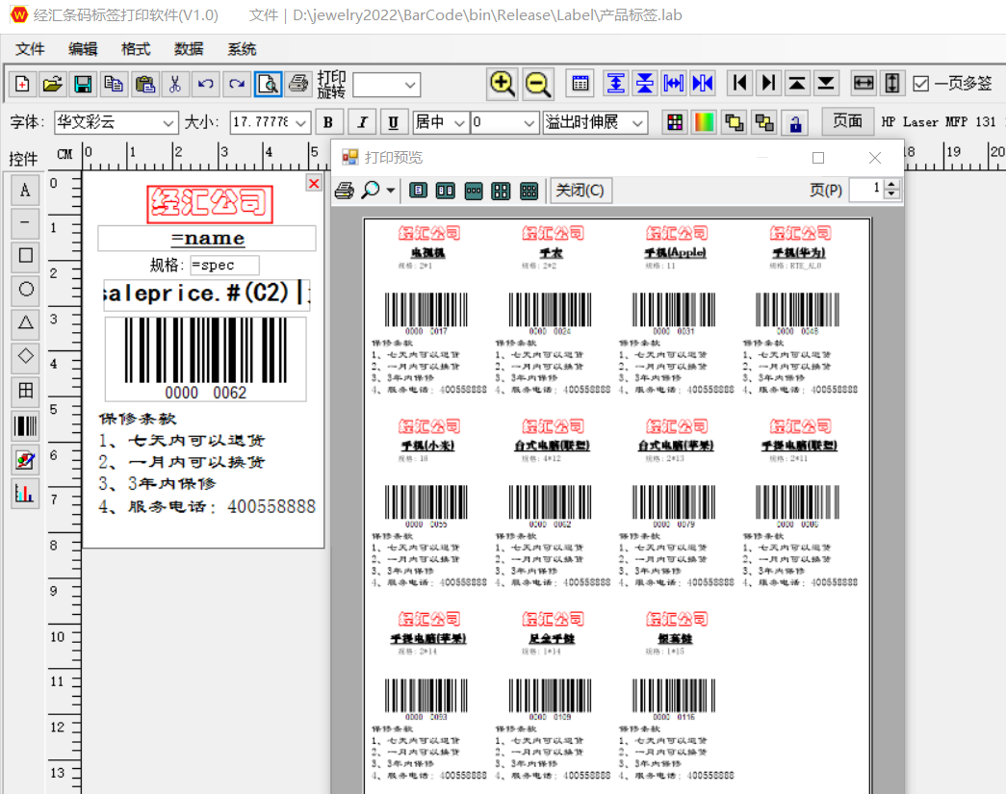The height and width of the screenshot is (794, 1006).
Task: Open the 文件 menu
Action: coord(30,49)
